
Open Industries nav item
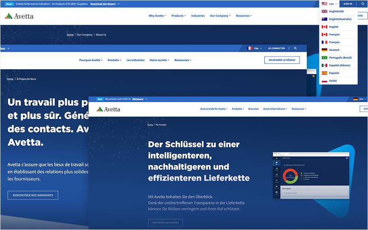click(x=198, y=16)
